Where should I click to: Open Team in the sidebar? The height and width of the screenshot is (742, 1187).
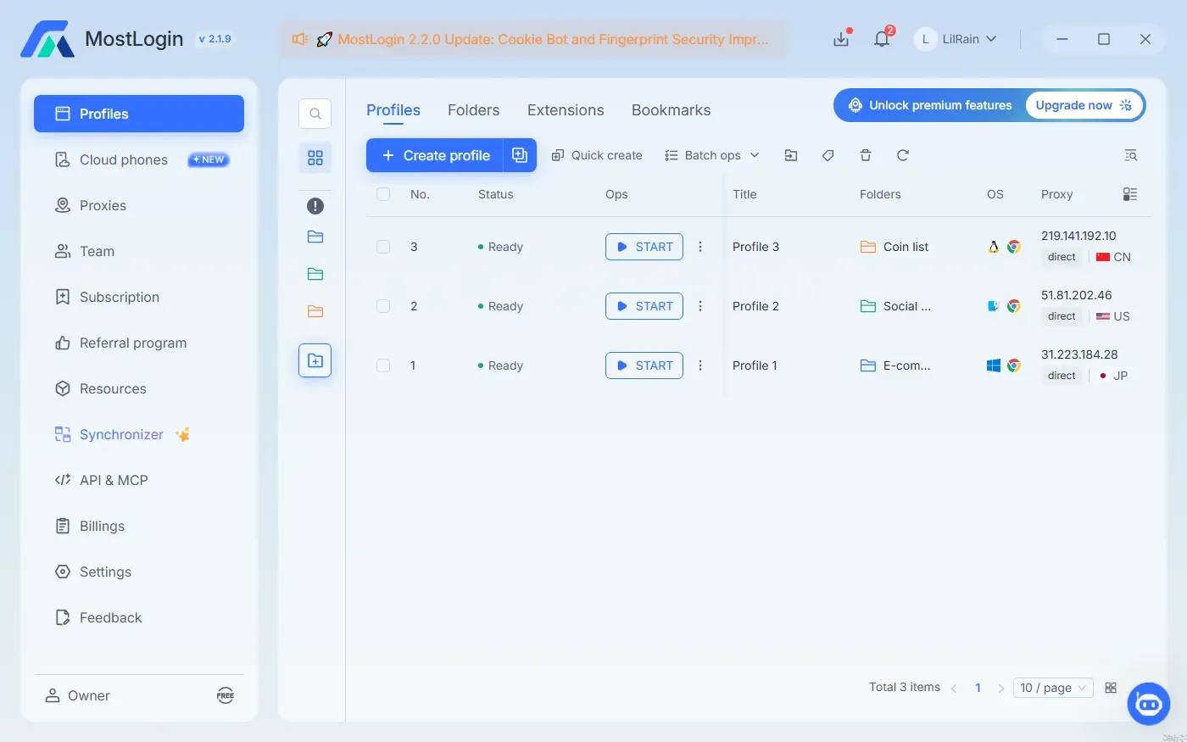click(x=139, y=251)
